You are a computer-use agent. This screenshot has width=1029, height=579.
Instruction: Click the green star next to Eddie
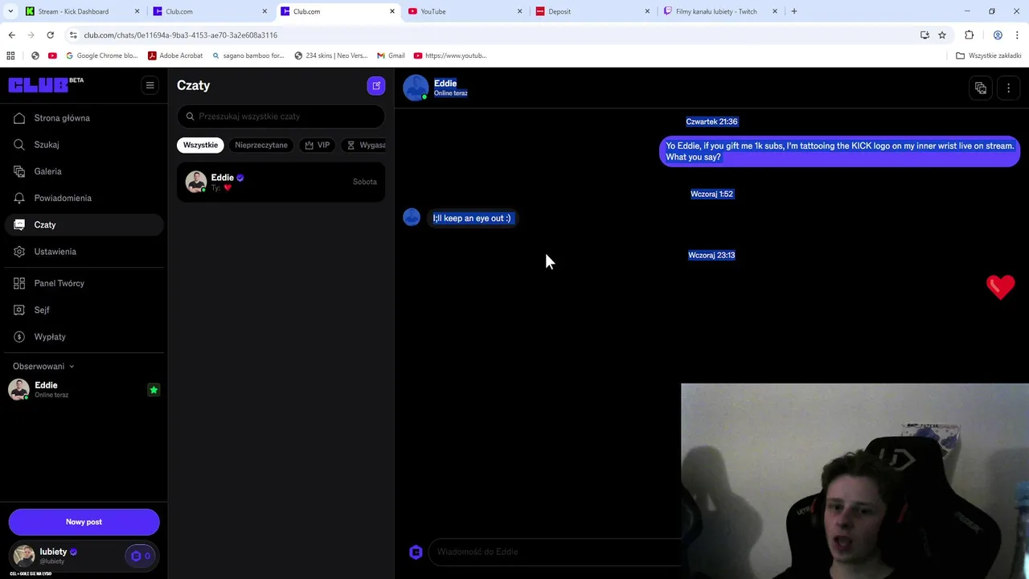(154, 390)
